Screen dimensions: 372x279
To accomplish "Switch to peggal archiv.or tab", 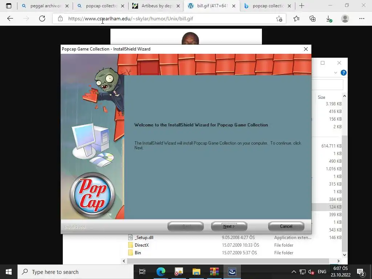I will 45,6.
